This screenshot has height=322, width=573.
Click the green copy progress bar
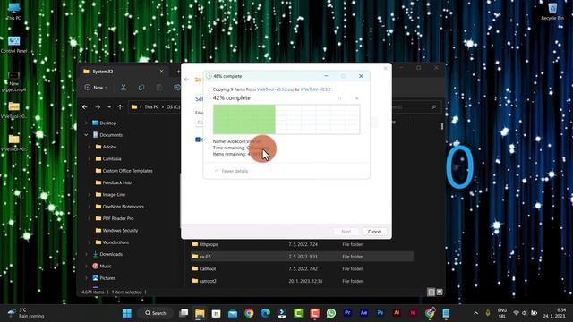coord(286,119)
